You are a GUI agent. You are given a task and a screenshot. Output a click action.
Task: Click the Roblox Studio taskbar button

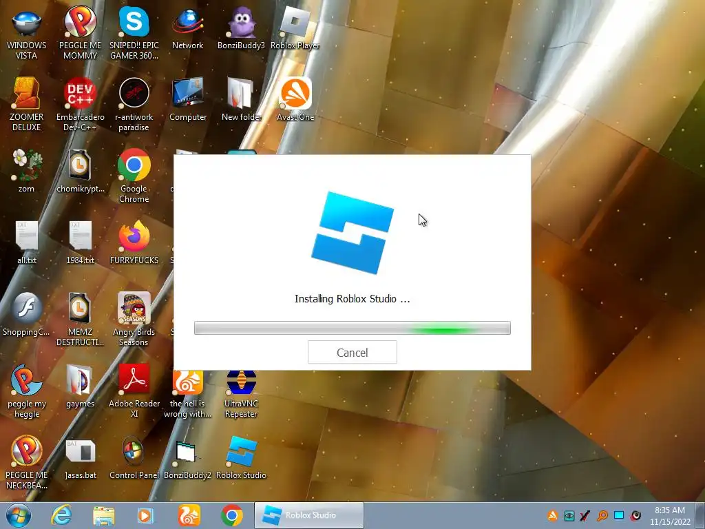click(309, 515)
